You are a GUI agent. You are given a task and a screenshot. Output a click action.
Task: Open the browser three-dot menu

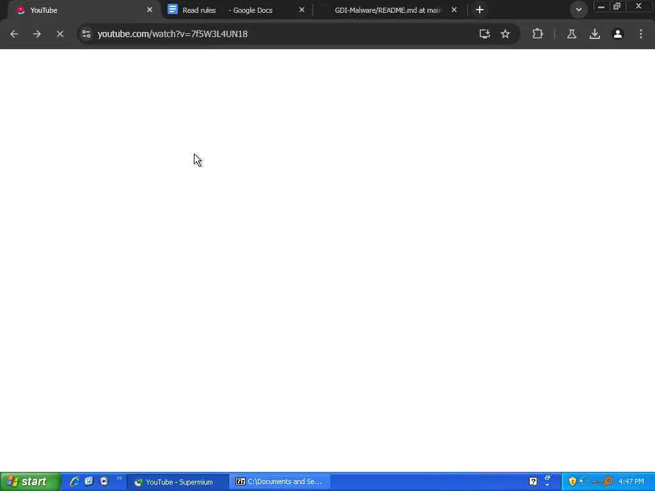[641, 34]
